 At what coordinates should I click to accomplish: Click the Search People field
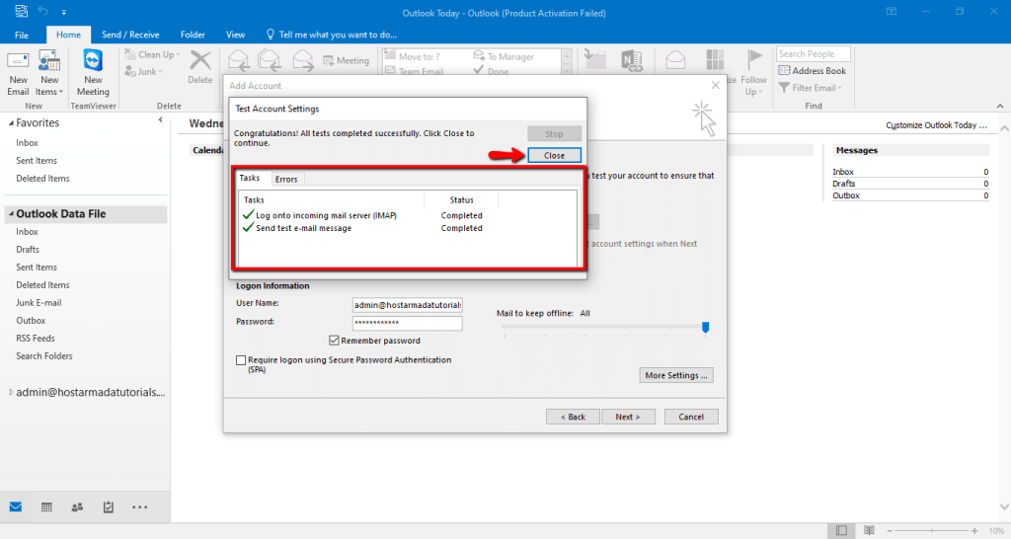pyautogui.click(x=814, y=54)
